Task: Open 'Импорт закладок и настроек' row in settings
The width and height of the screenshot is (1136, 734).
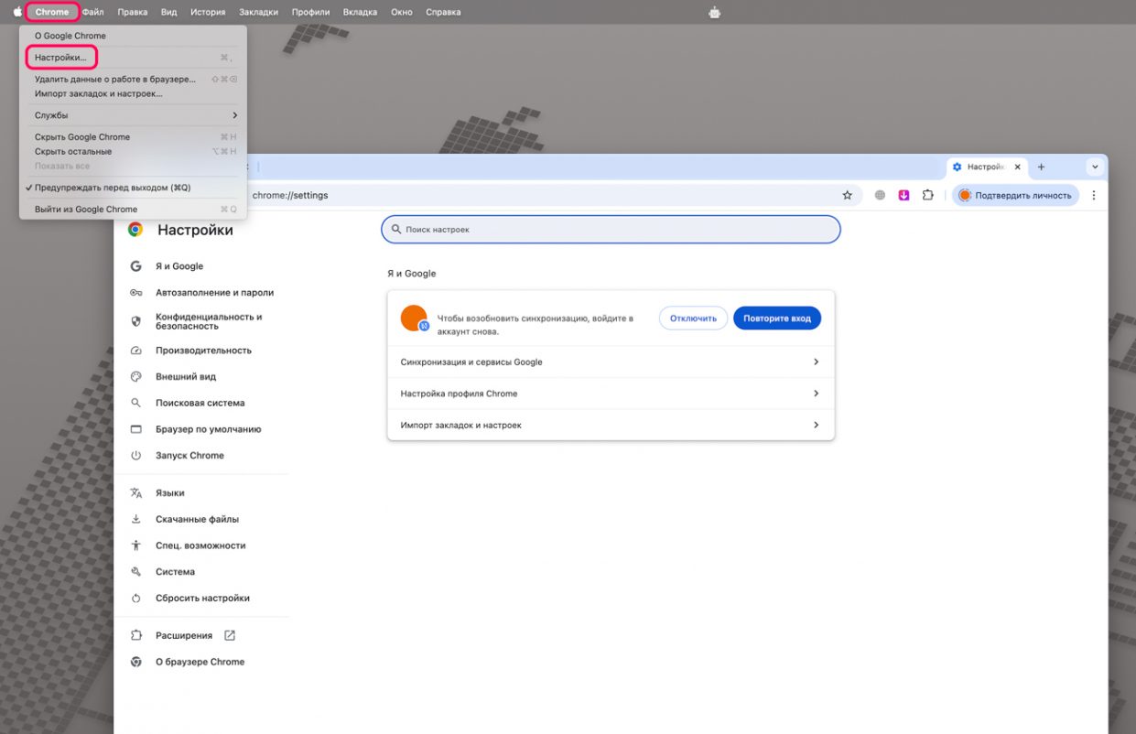Action: (611, 426)
